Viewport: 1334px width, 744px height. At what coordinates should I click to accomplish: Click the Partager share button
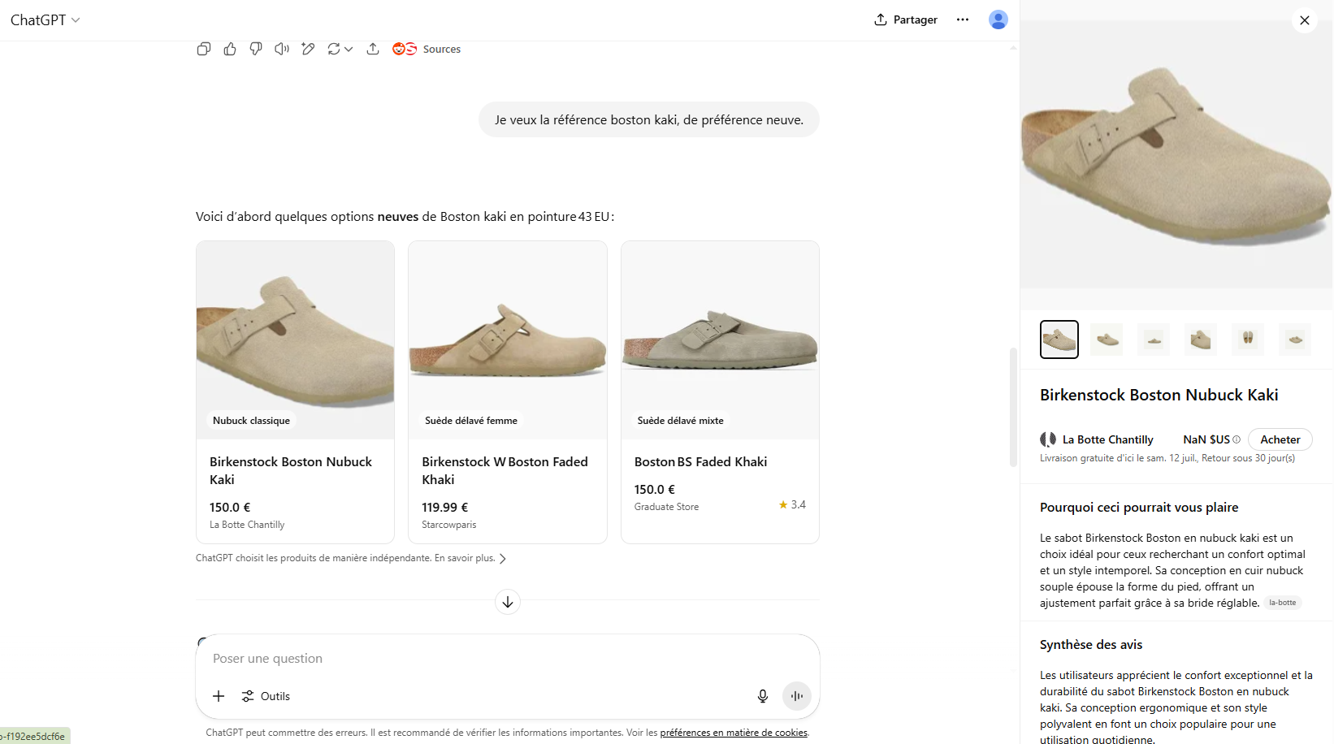click(906, 19)
